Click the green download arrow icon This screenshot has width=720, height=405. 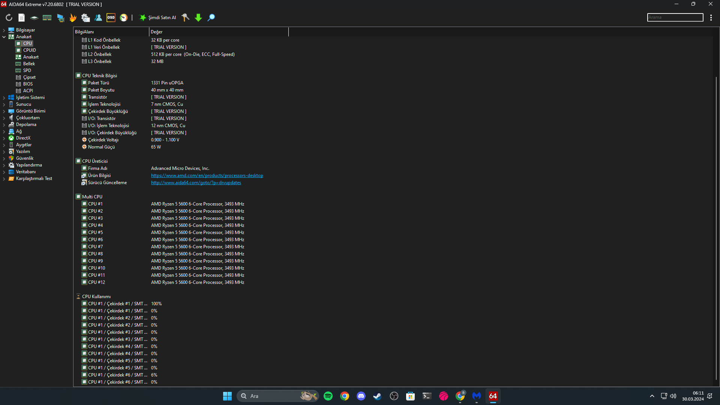198,18
